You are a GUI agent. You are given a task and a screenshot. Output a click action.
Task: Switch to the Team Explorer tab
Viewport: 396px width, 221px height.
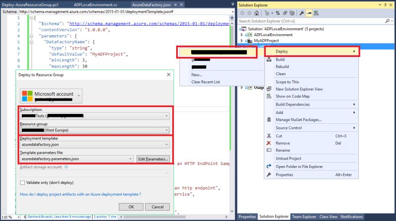click(x=304, y=217)
